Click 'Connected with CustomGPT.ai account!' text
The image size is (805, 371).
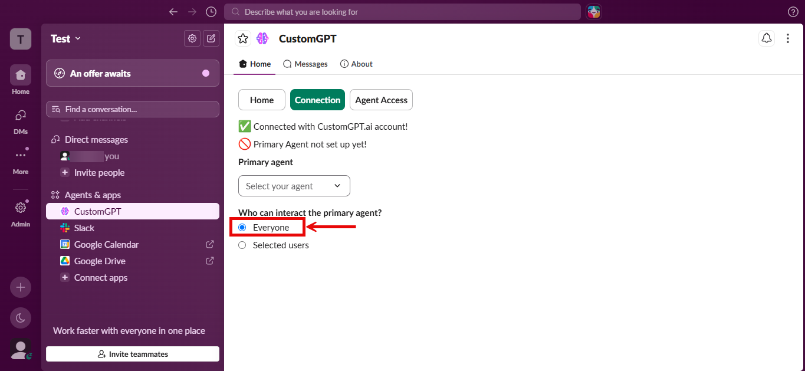(x=330, y=126)
